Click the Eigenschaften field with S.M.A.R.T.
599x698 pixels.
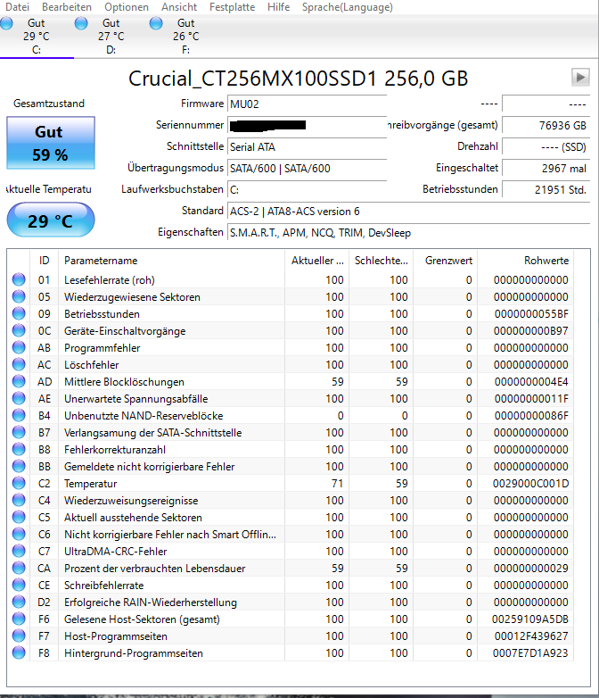click(x=408, y=232)
